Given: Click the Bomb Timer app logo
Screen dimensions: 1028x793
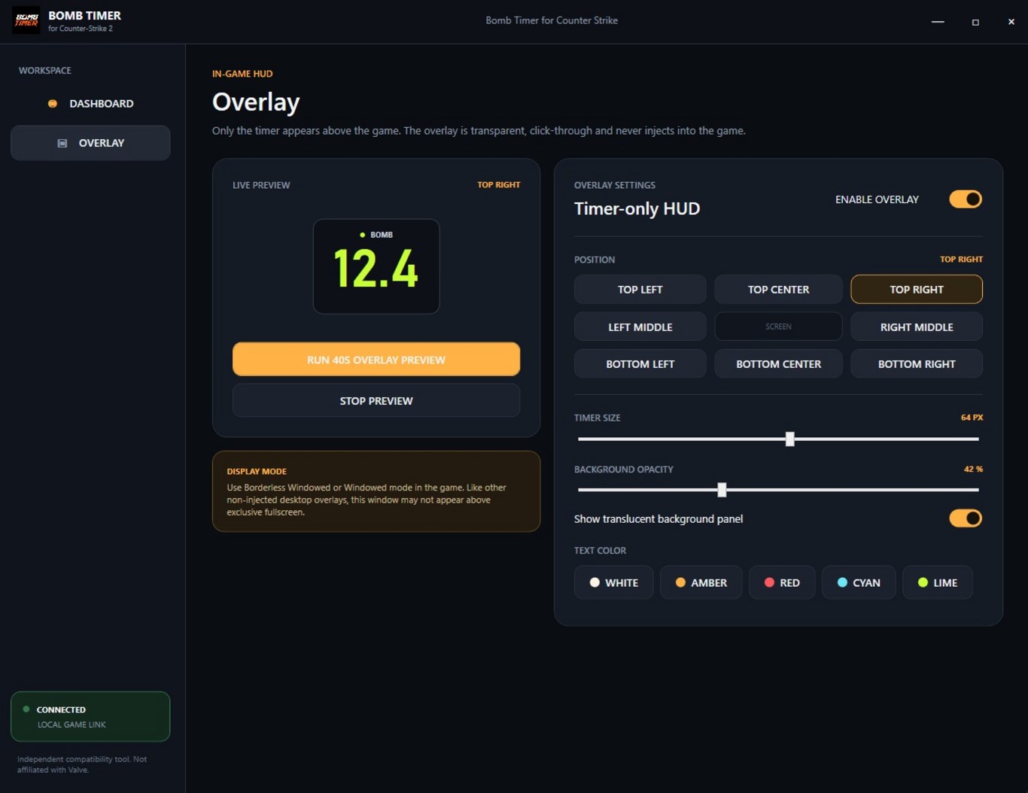Looking at the screenshot, I should [26, 20].
